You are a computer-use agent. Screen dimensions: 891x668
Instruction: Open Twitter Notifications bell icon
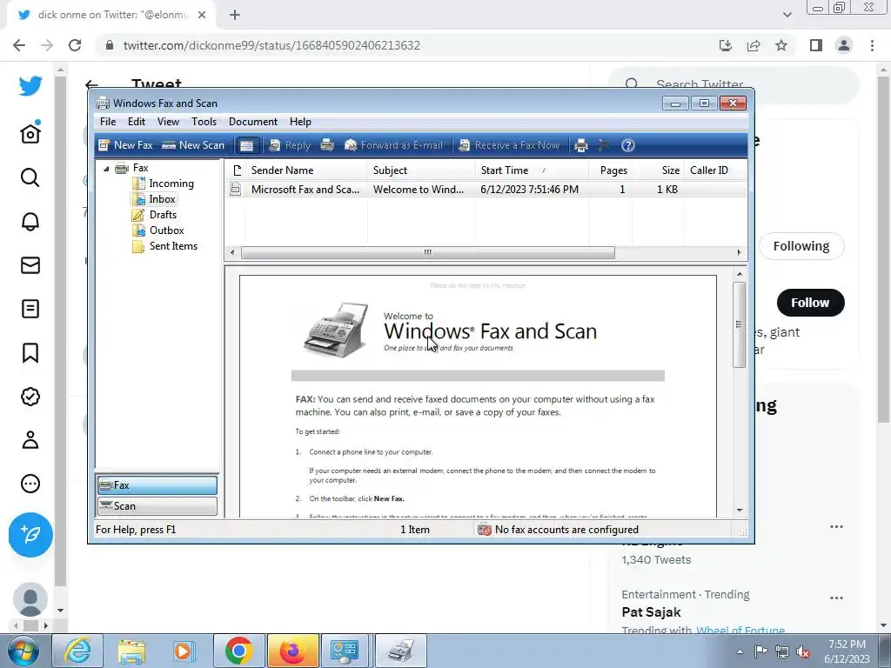click(30, 222)
